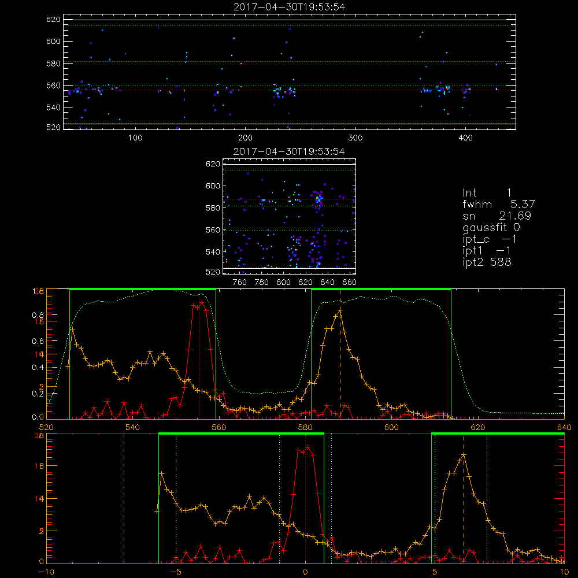Image resolution: width=578 pixels, height=578 pixels.
Task: Select the 'ipt1 -1' entry
Action: pos(487,251)
